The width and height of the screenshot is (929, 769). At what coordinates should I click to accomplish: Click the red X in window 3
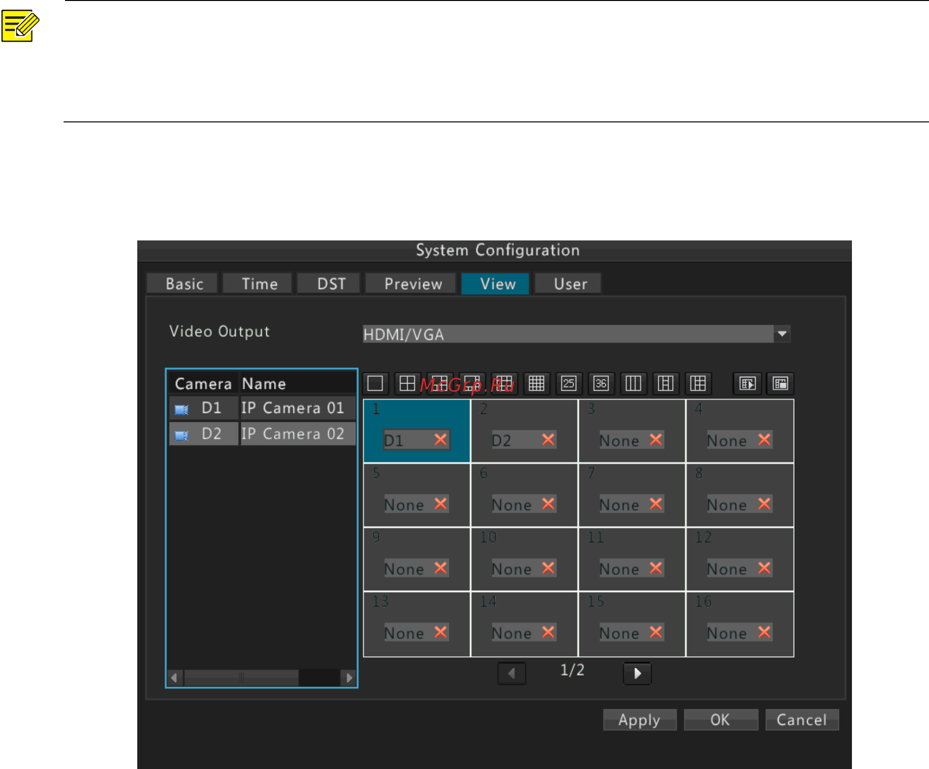pos(655,439)
